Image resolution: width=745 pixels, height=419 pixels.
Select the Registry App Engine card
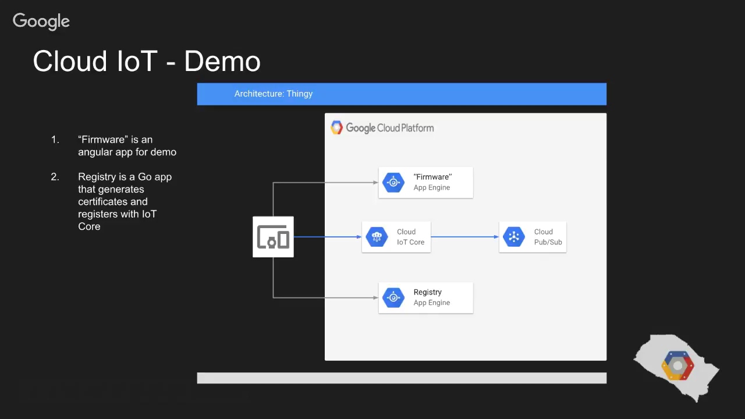(425, 298)
